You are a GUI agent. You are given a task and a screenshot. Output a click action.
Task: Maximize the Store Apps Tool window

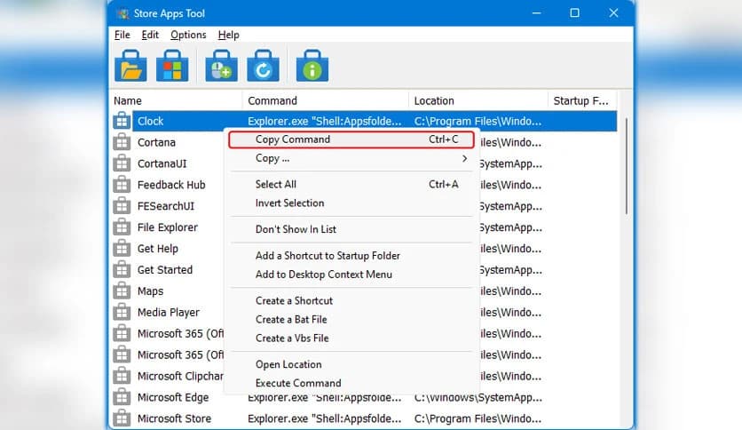[574, 13]
